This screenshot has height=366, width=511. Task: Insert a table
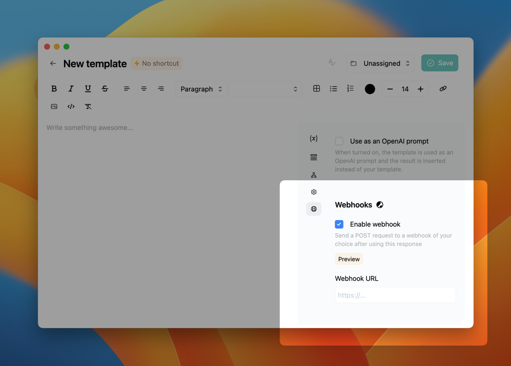[x=316, y=89]
